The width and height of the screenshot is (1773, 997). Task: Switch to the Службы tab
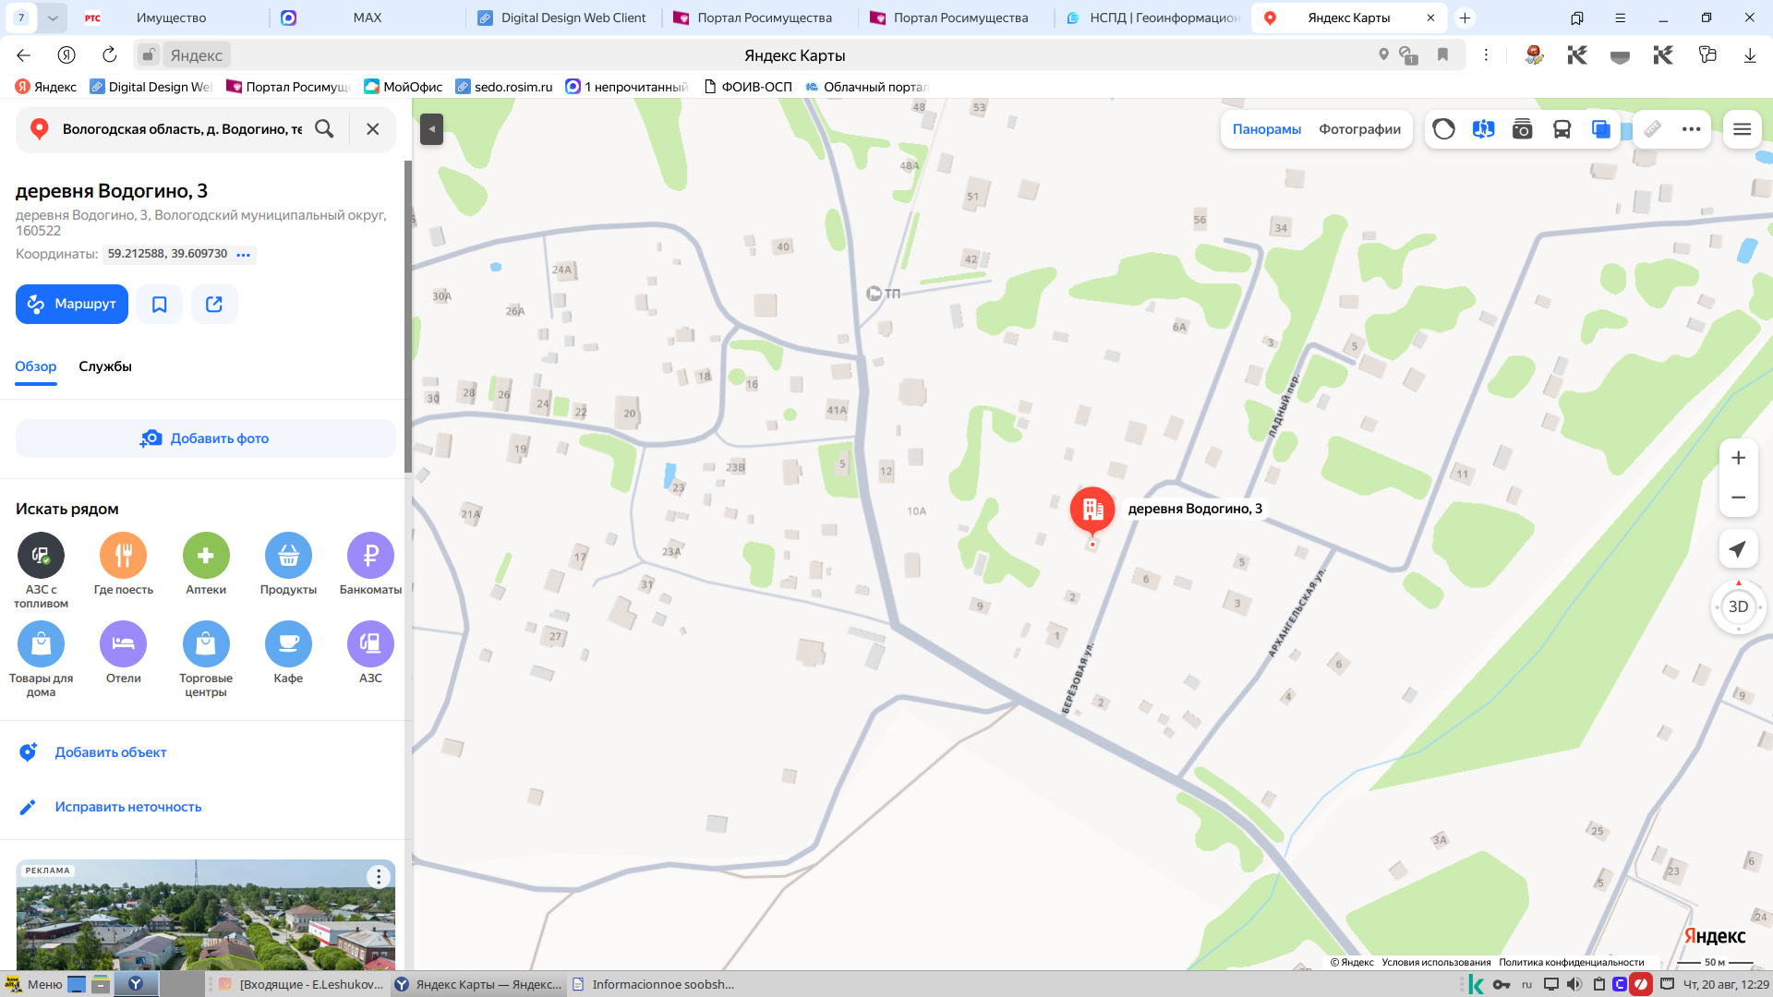tap(105, 366)
